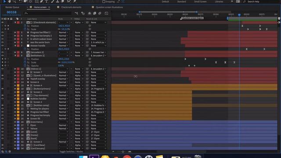Screen dimensions: 281x158
Task: Toggle visibility of Hebron 2 layer
Action: pyautogui.click(x=2, y=69)
